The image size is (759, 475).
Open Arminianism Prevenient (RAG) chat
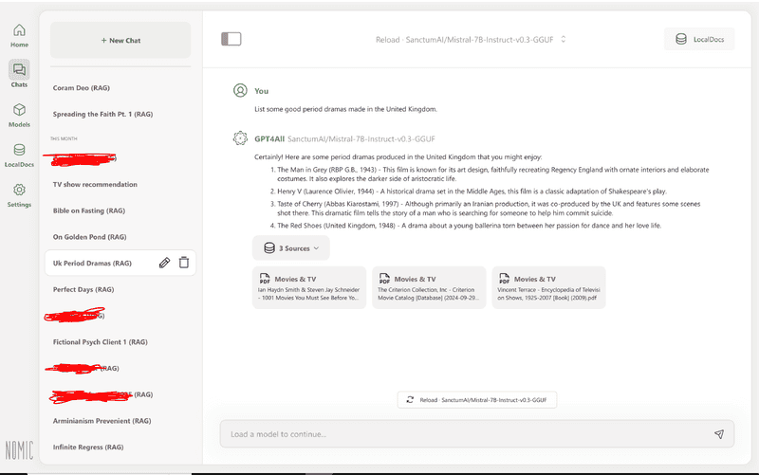tap(102, 421)
